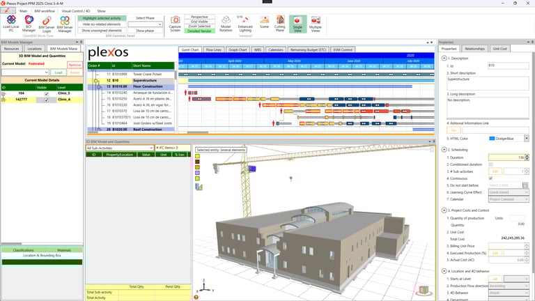Click the purple color swatch in viewport legend
The image size is (535, 301).
pyautogui.click(x=197, y=173)
